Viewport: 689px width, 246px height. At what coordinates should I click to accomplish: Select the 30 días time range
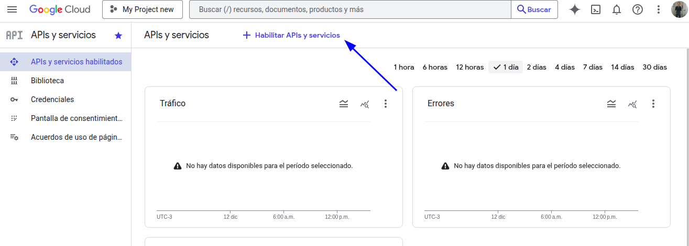654,67
